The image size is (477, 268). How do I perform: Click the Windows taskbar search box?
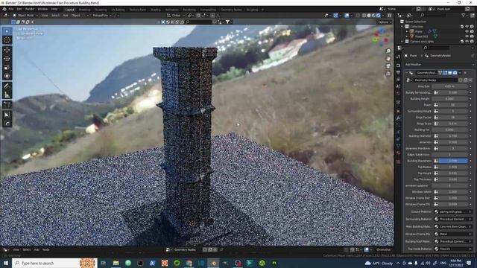pos(54,263)
